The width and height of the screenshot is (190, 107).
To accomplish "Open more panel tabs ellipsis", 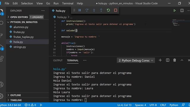I will [x=85, y=60].
